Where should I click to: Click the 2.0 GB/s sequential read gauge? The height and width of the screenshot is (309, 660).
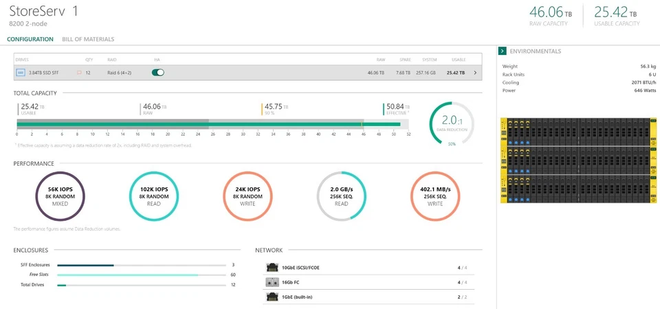(340, 197)
